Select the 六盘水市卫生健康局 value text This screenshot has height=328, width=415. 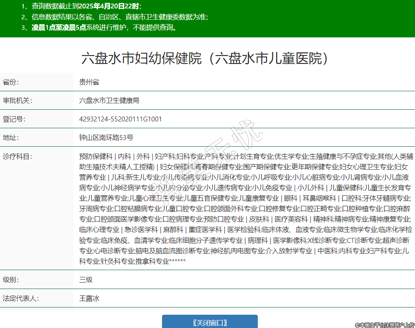coord(109,100)
